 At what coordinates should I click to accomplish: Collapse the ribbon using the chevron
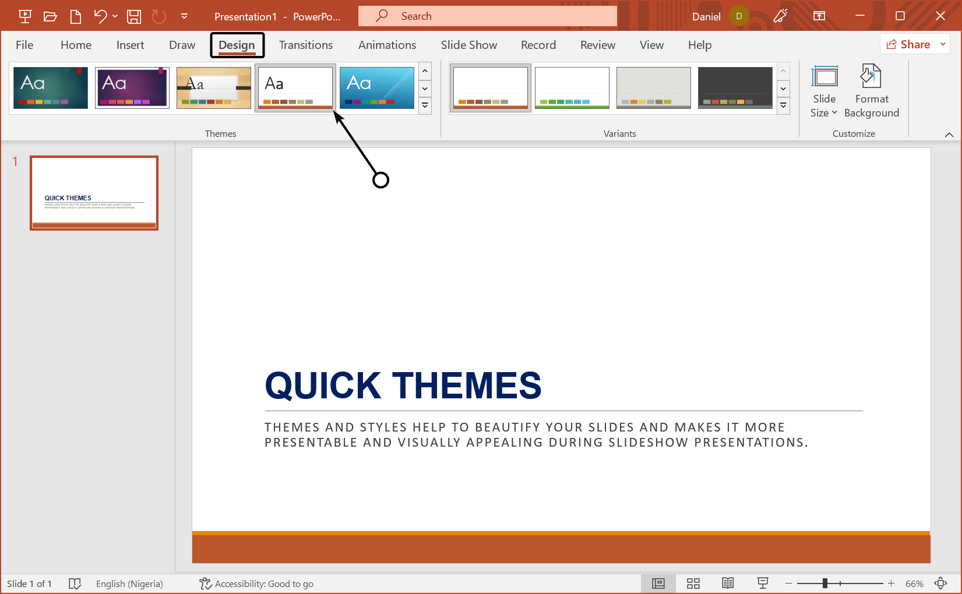point(948,134)
